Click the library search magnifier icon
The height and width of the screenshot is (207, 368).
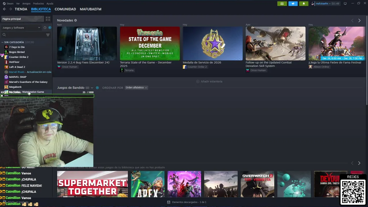[4, 35]
